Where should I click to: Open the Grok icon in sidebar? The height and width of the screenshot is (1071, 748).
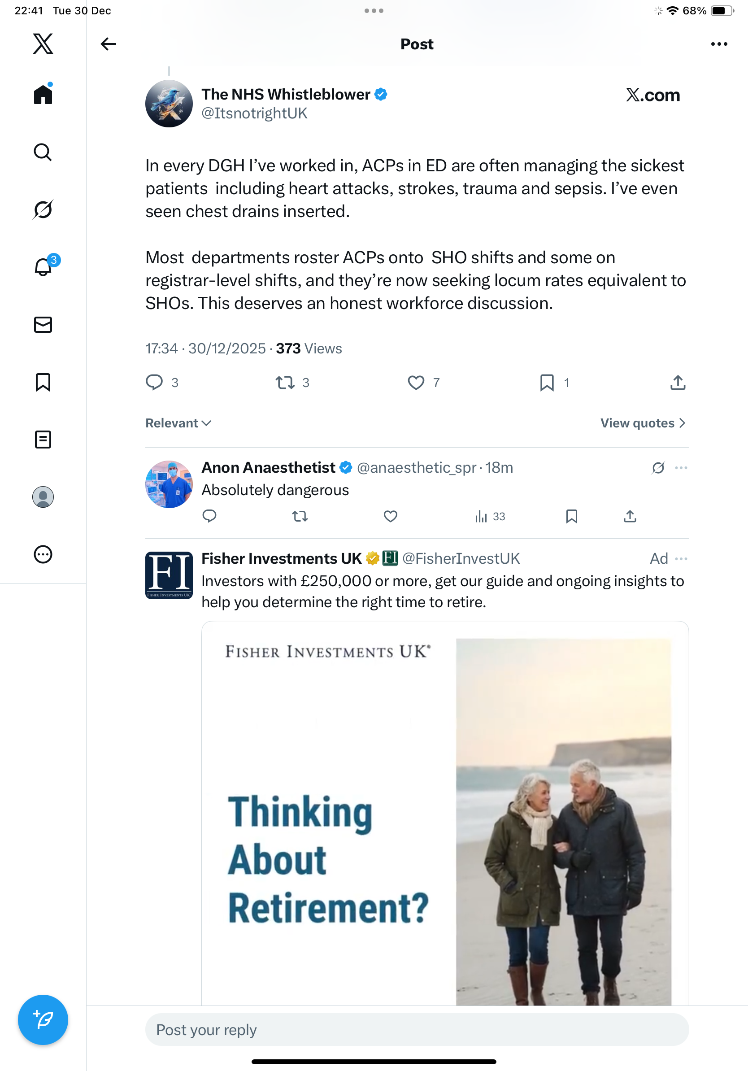click(x=43, y=209)
